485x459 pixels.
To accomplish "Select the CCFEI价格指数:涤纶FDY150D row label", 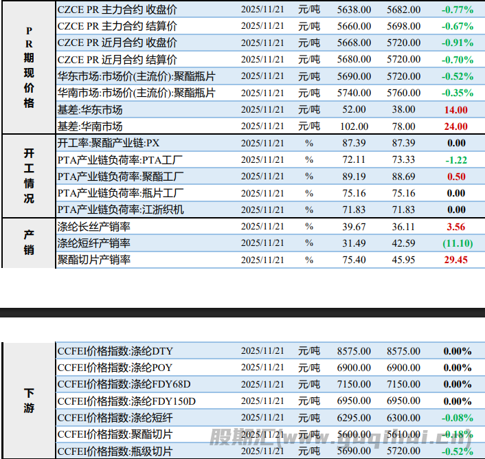I will click(x=126, y=401).
